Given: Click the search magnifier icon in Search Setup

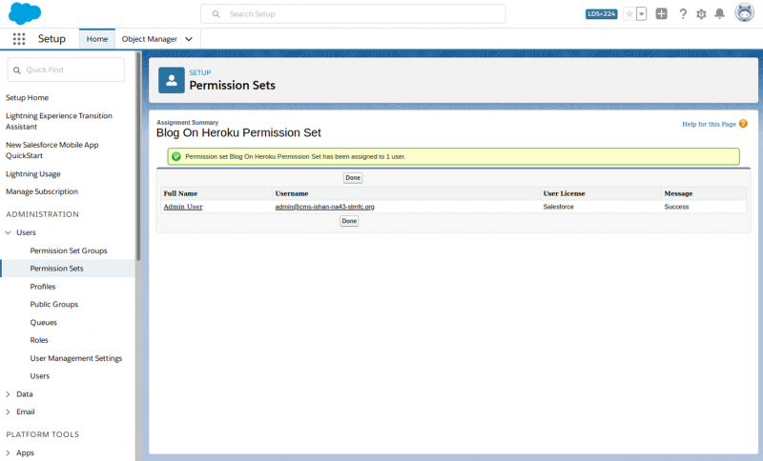Looking at the screenshot, I should 216,14.
